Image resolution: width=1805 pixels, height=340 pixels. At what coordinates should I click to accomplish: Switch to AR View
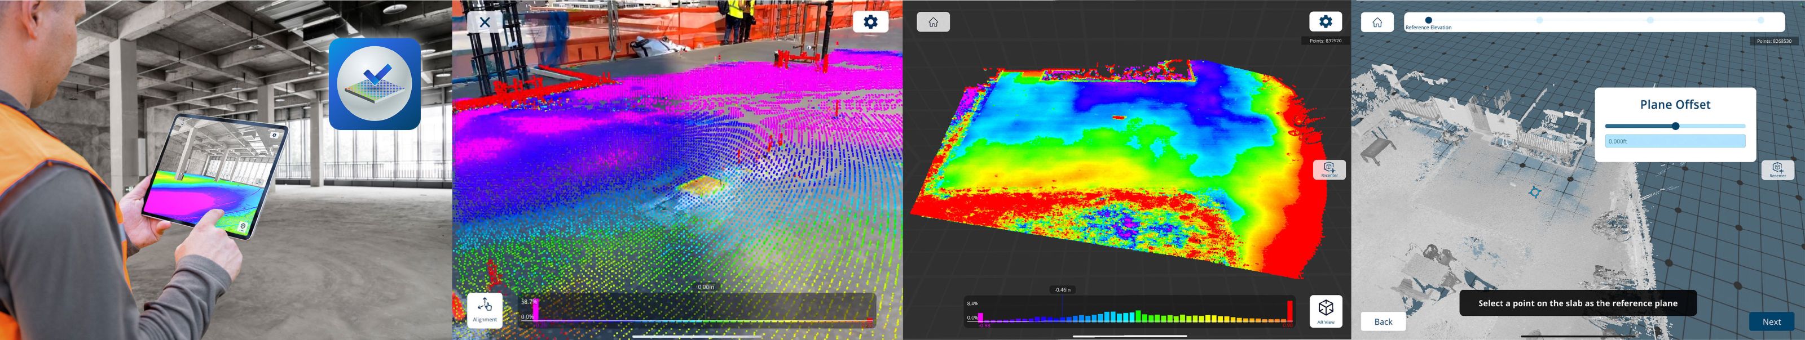click(x=1326, y=311)
